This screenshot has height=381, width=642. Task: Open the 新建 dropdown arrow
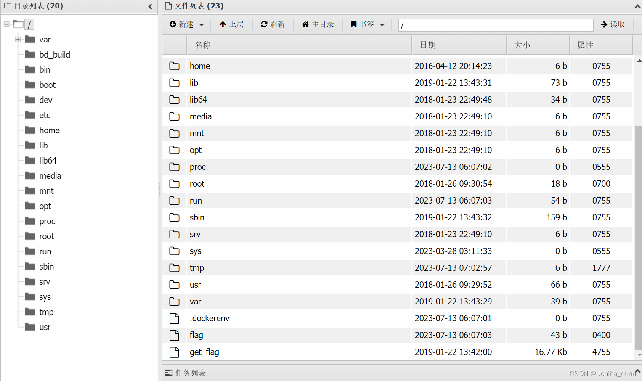(x=201, y=24)
